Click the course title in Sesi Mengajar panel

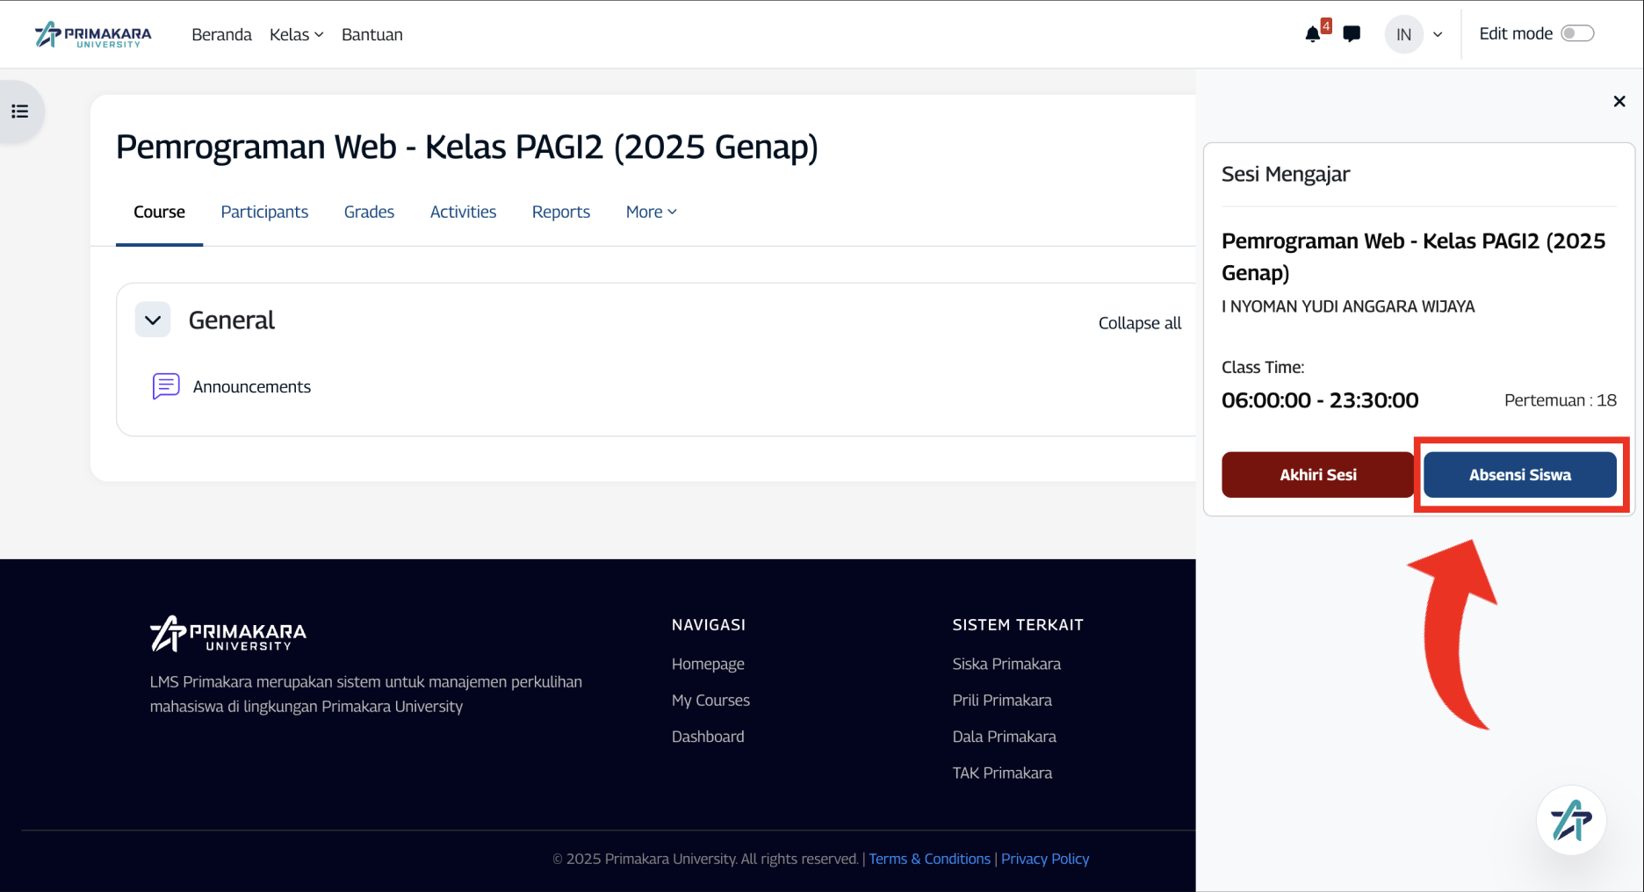1414,256
